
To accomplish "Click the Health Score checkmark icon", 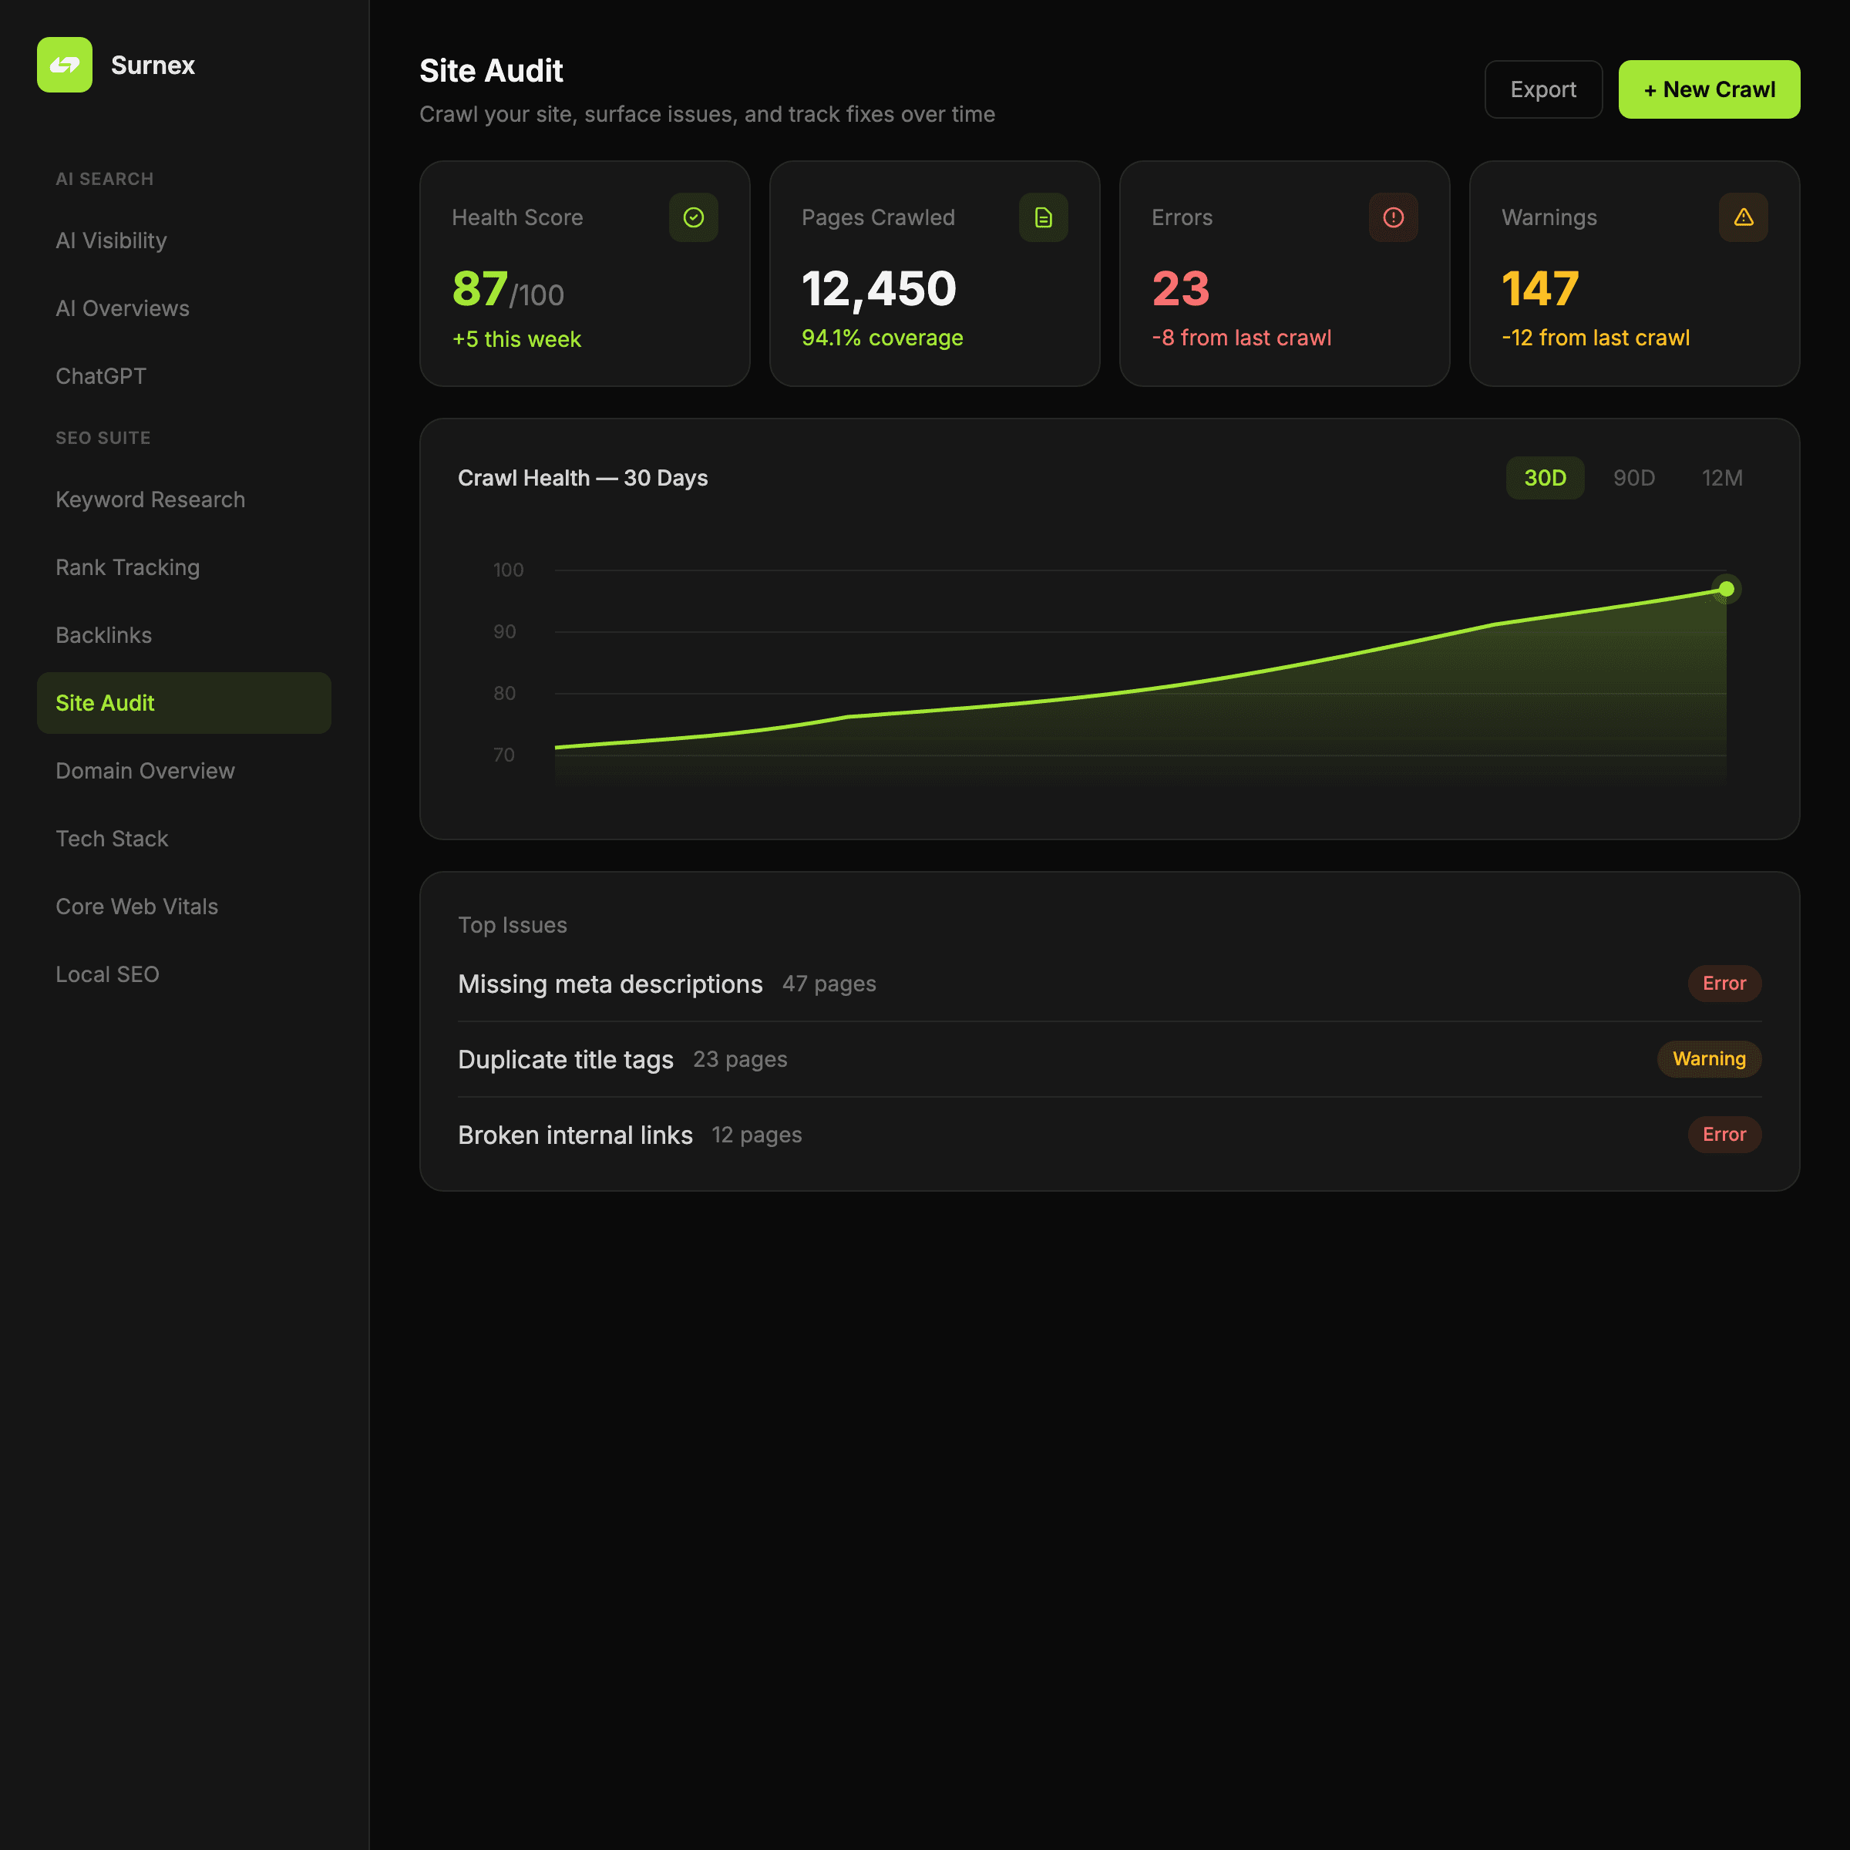I will pos(693,217).
